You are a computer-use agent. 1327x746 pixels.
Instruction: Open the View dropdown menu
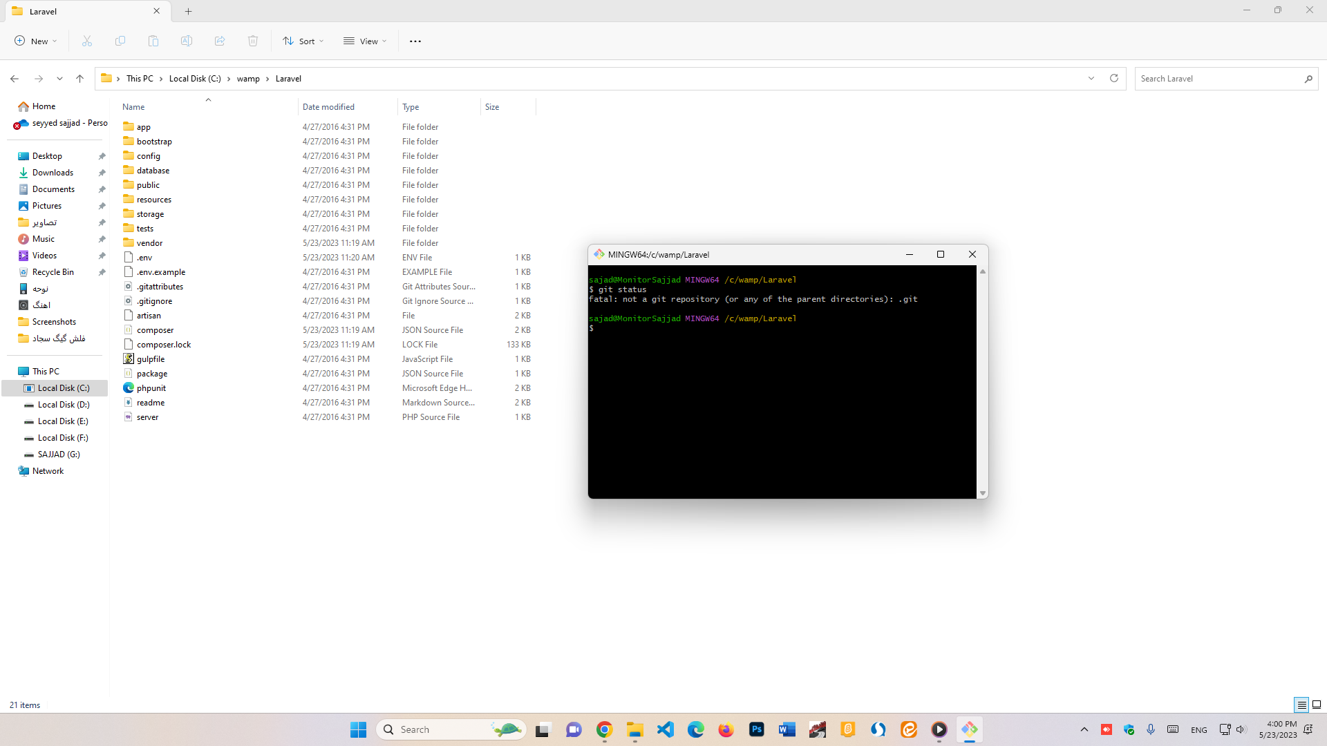(365, 41)
